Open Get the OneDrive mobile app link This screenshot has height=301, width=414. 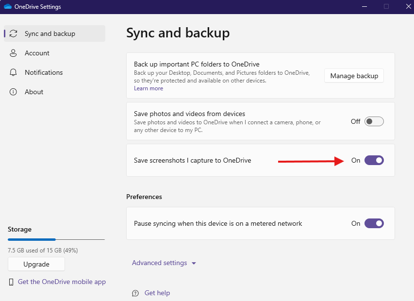(x=62, y=282)
